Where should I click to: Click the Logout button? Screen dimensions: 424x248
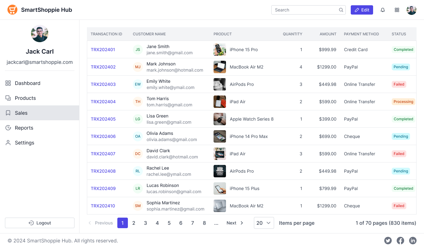(40, 223)
